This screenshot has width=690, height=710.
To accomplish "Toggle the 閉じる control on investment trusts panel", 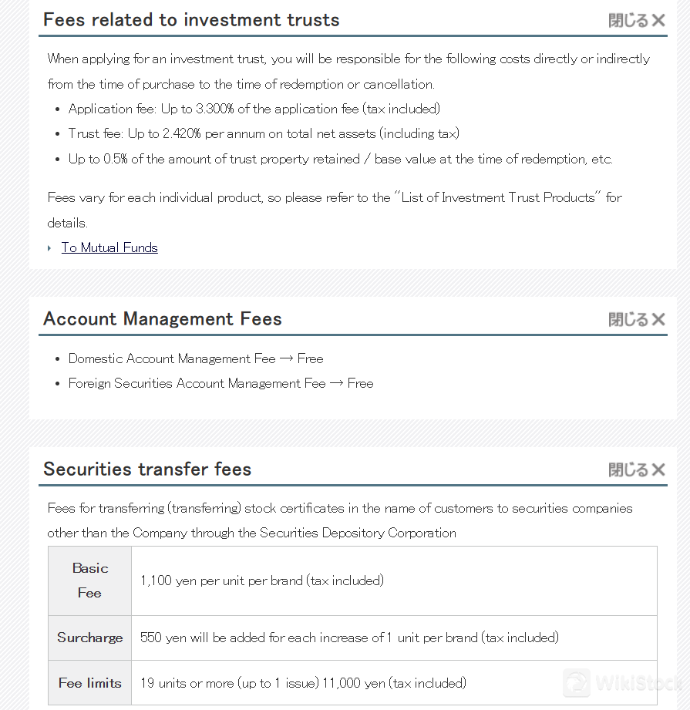I will click(x=629, y=21).
